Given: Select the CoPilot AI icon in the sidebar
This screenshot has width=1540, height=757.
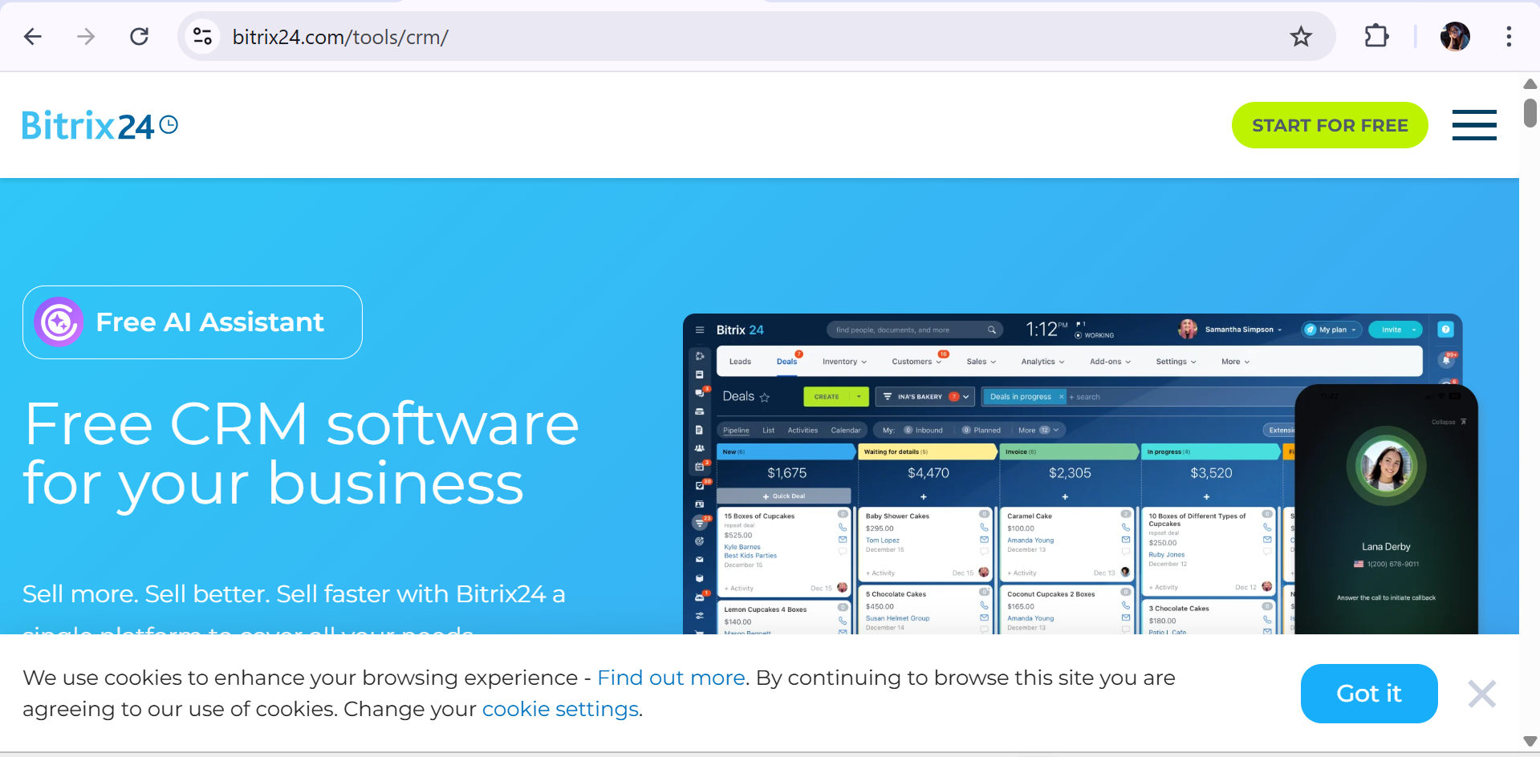Looking at the screenshot, I should (699, 356).
